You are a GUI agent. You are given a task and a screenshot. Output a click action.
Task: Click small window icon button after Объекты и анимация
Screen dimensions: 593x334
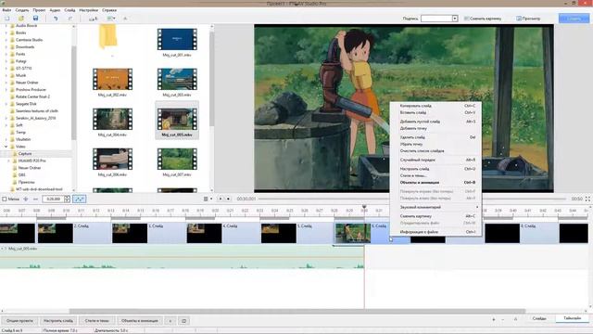click(183, 321)
